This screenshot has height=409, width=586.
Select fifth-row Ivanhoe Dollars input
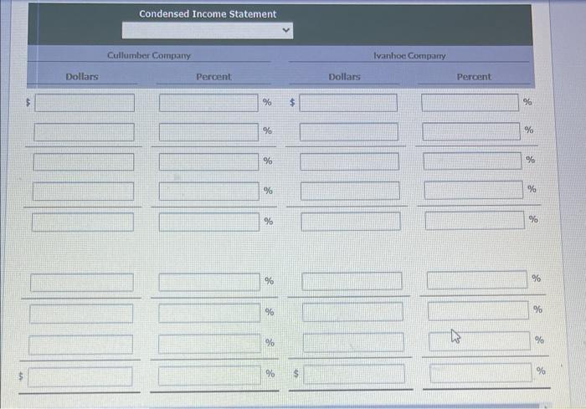pos(351,222)
